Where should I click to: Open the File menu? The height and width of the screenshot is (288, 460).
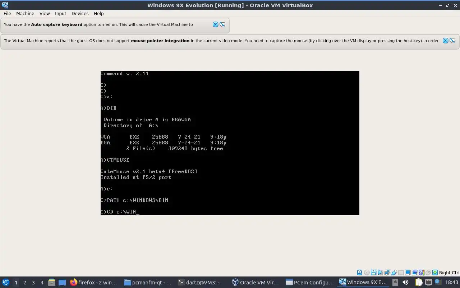[7, 13]
